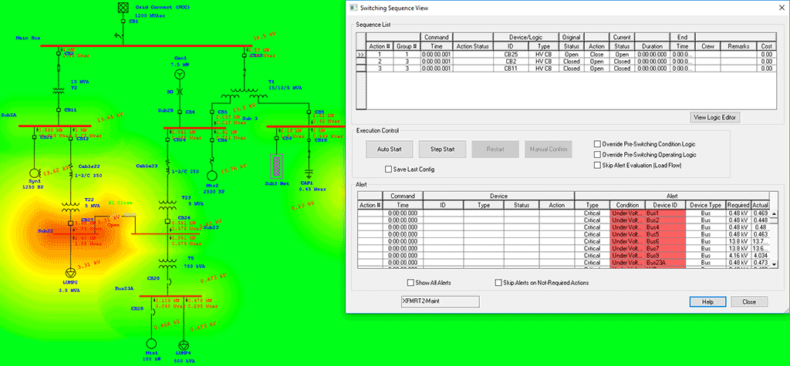Click the Syn1 synchronous motor symbol
This screenshot has width=790, height=366.
35,172
